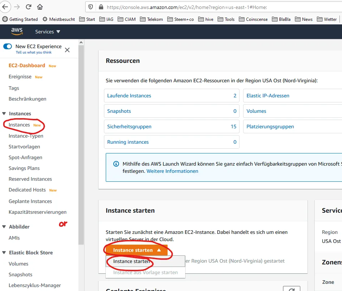
Task: Select Instance starten from the dropdown menu
Action: (146, 261)
